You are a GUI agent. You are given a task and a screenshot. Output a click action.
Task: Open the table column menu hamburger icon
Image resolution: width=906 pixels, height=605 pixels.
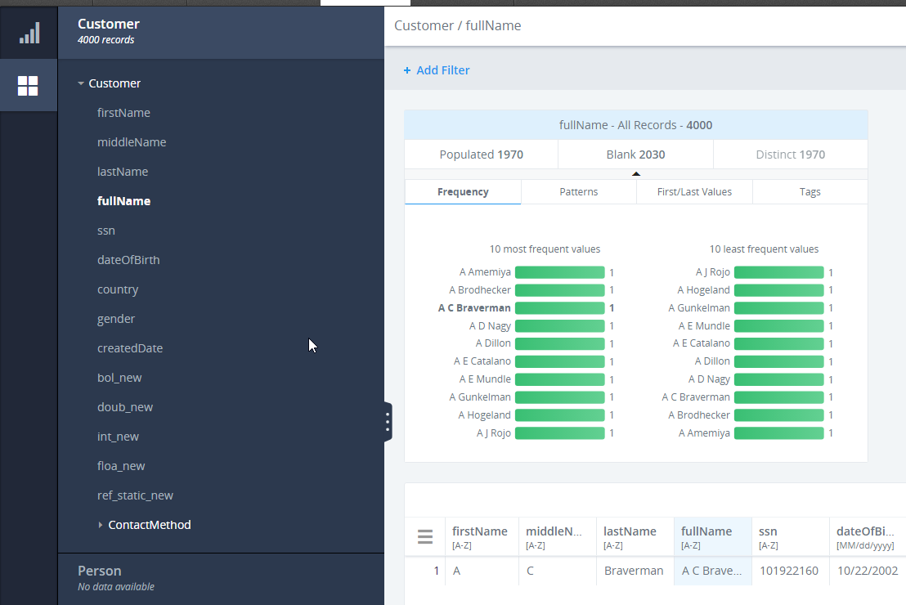pyautogui.click(x=425, y=537)
